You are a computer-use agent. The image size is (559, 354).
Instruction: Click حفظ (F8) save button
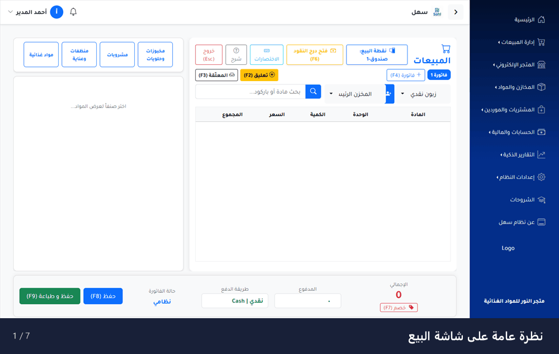(103, 296)
